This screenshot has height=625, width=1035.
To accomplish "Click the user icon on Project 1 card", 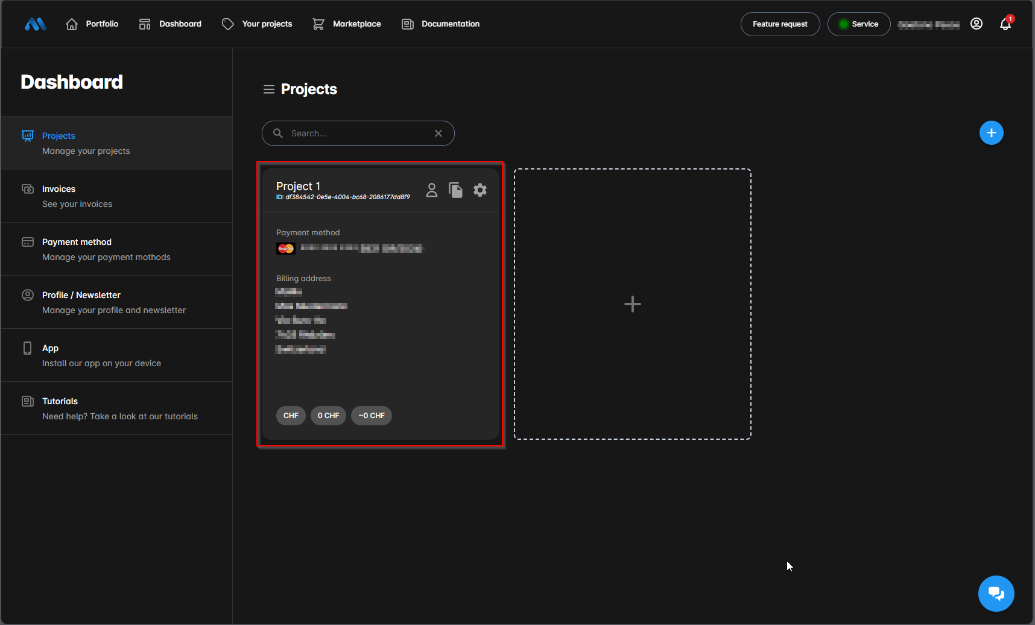I will click(431, 190).
